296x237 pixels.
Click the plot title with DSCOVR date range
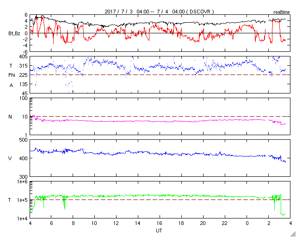160,12
